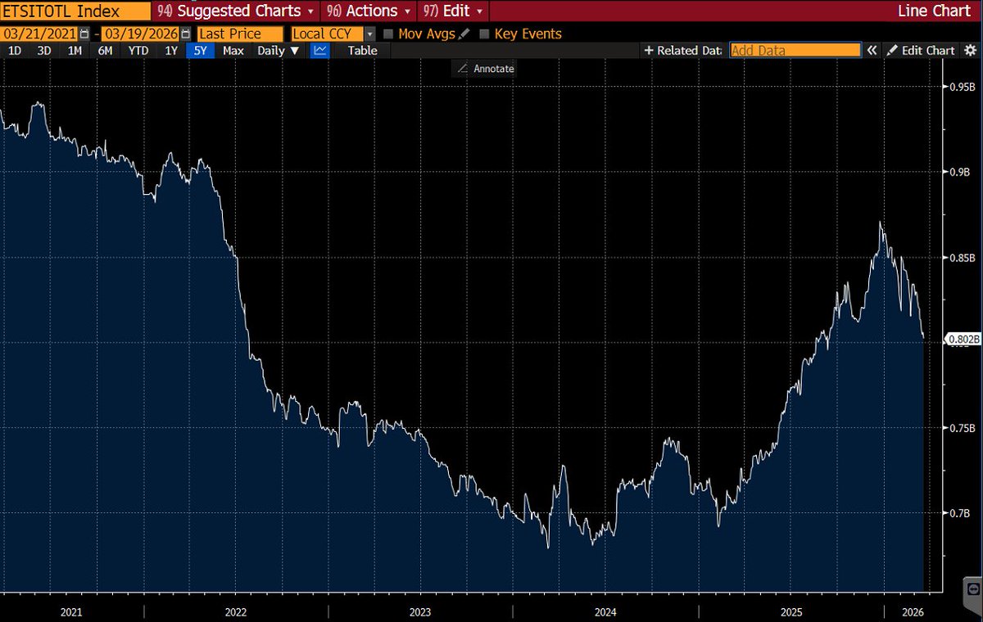Screen dimensions: 983x622
Task: Click the Add Data input field
Action: (x=795, y=50)
